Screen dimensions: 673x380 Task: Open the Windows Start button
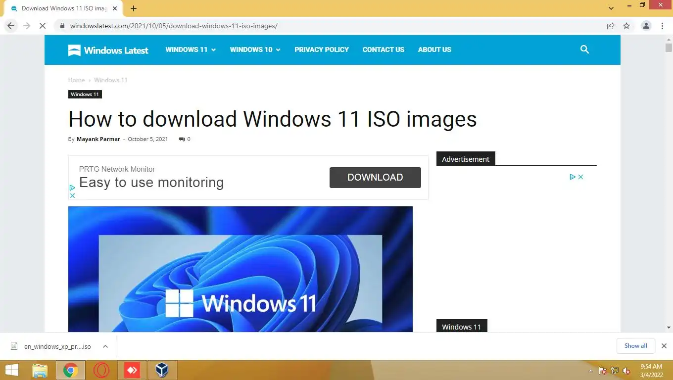pos(12,370)
